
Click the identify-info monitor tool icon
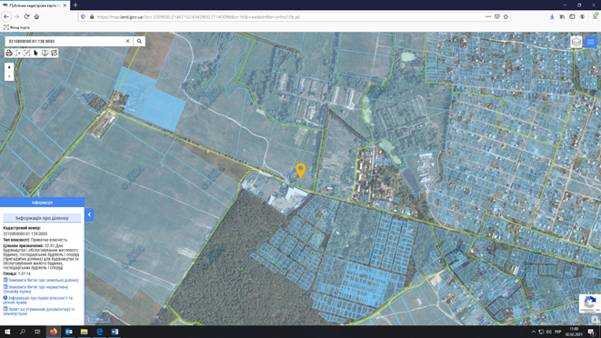(45, 53)
